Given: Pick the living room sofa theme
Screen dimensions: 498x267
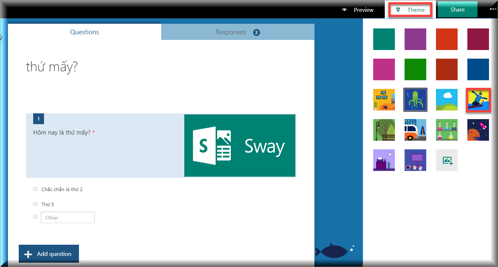Looking at the screenshot, I should [384, 100].
